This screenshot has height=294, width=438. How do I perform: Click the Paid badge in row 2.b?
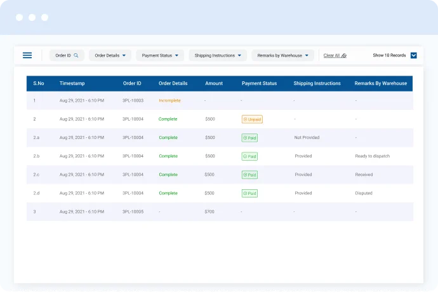click(249, 156)
